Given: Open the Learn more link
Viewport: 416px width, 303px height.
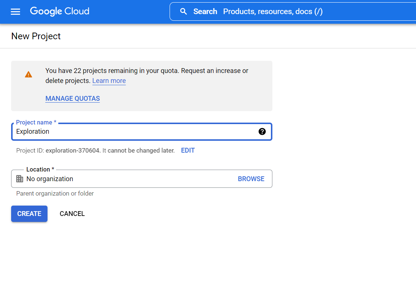Looking at the screenshot, I should pos(109,81).
